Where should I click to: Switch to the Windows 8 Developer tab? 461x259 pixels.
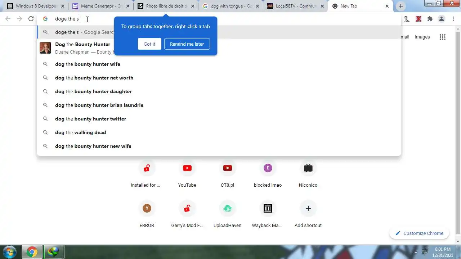coord(35,6)
